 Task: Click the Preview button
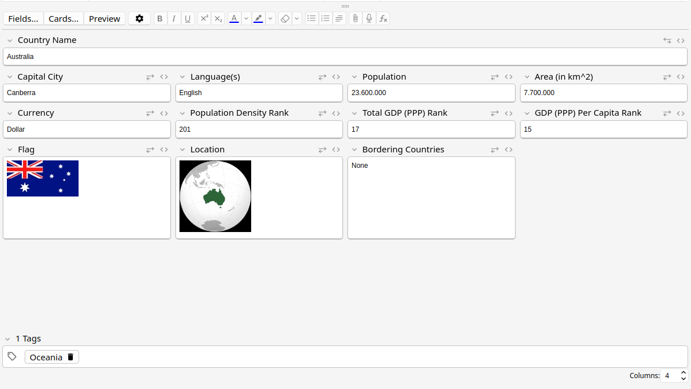[104, 18]
